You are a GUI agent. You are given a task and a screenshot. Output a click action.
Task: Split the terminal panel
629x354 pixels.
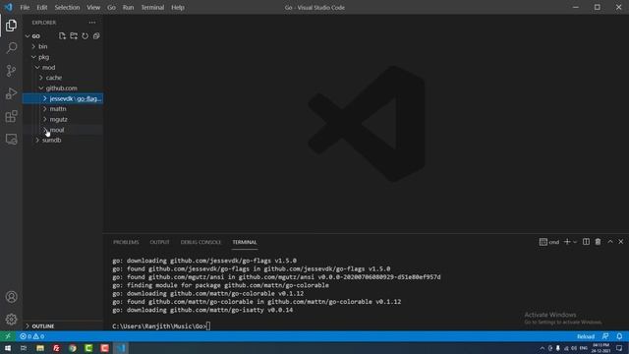pos(586,242)
